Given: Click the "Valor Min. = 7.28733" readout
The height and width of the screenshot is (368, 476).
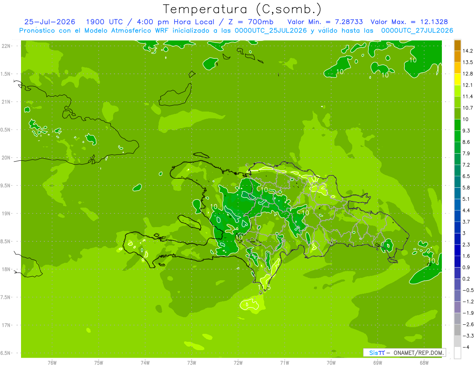Looking at the screenshot, I should (325, 22).
